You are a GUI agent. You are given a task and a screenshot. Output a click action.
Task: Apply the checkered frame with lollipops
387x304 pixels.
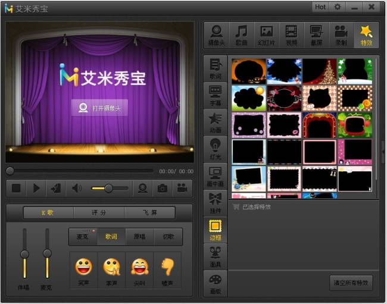coord(355,98)
